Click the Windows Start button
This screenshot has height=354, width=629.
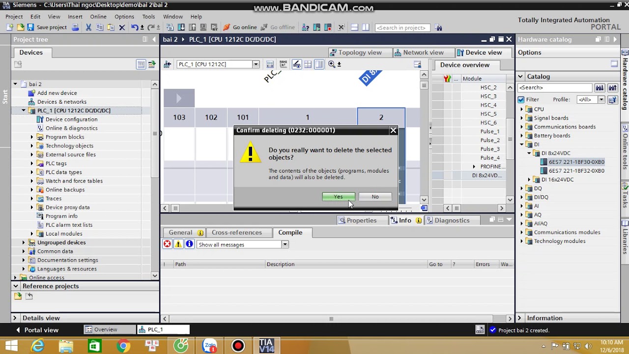tap(11, 346)
